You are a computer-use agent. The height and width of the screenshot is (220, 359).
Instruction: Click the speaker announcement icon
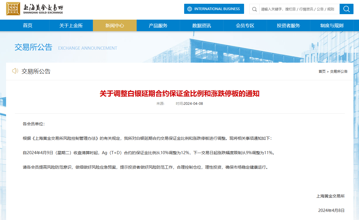(x=15, y=71)
